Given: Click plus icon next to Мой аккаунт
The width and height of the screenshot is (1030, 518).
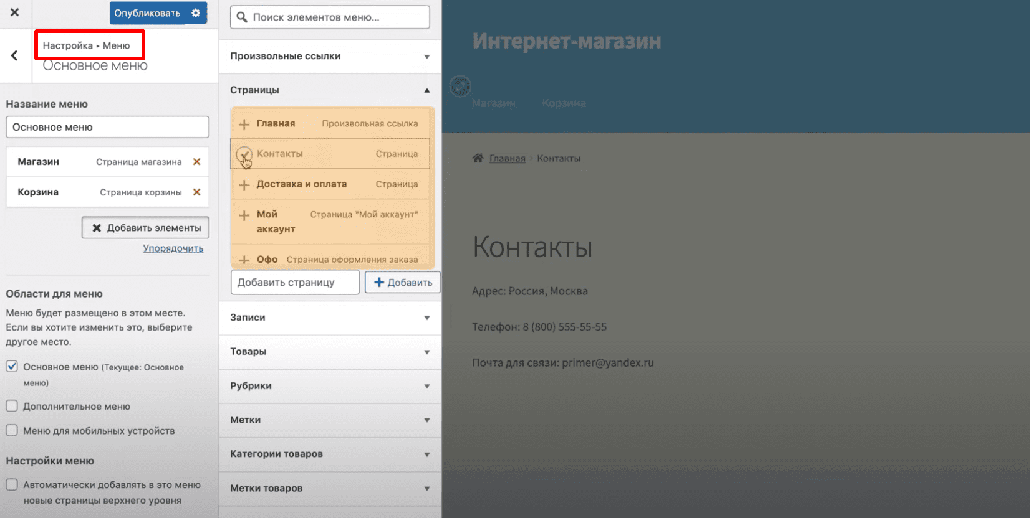Looking at the screenshot, I should 244,215.
